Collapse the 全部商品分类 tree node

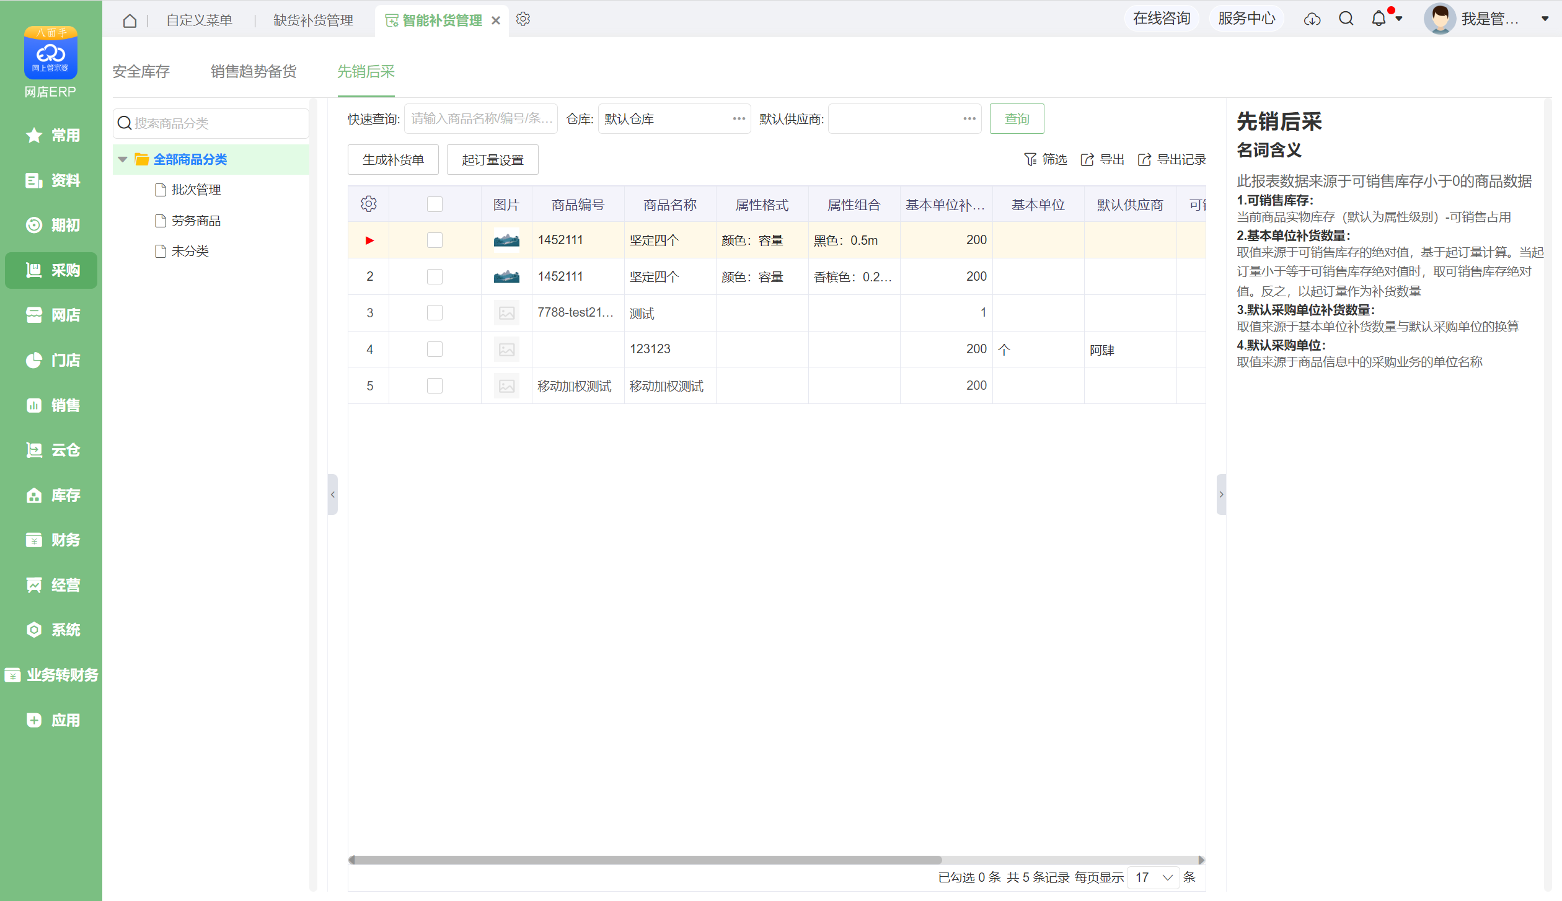coord(122,160)
